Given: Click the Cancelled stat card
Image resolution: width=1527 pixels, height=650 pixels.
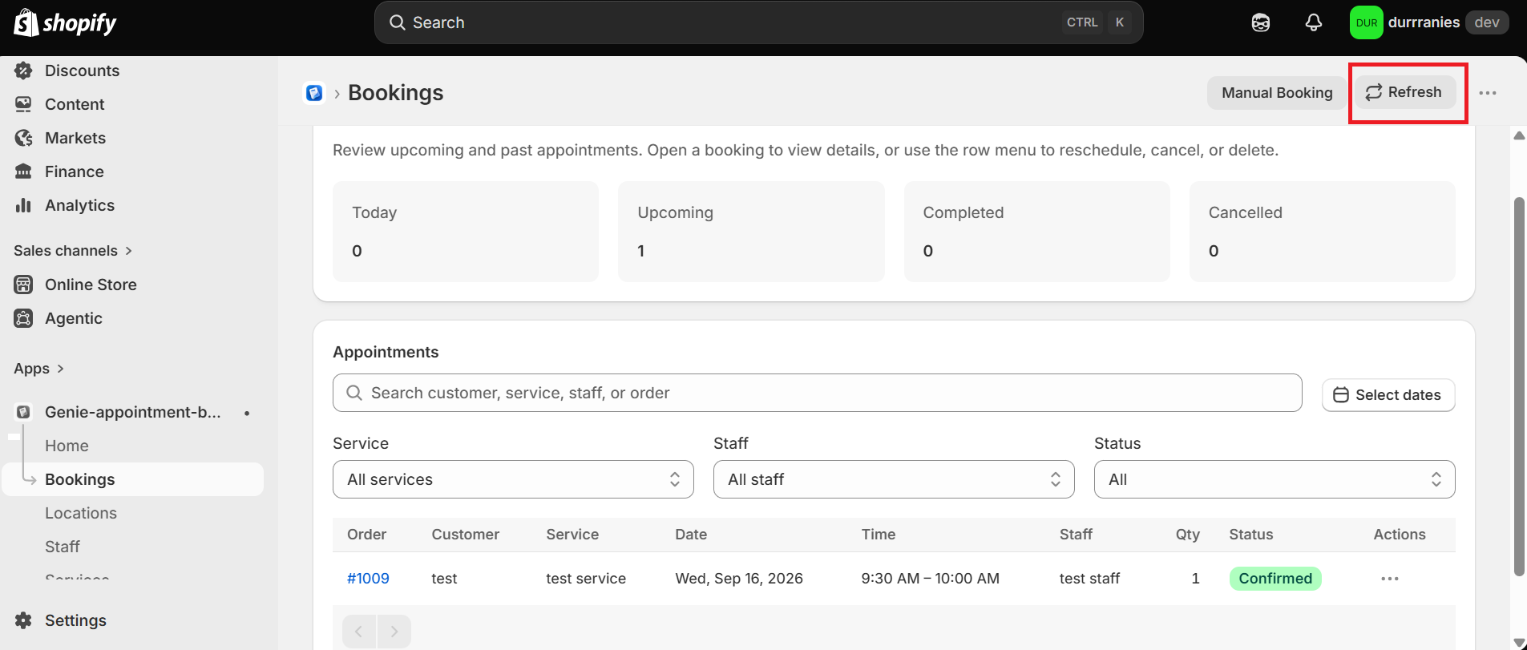Looking at the screenshot, I should [x=1323, y=232].
